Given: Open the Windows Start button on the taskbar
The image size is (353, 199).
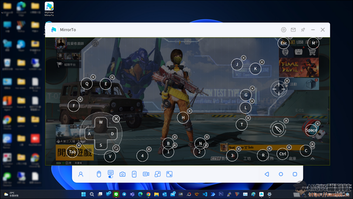Looking at the screenshot, I should coord(84,194).
